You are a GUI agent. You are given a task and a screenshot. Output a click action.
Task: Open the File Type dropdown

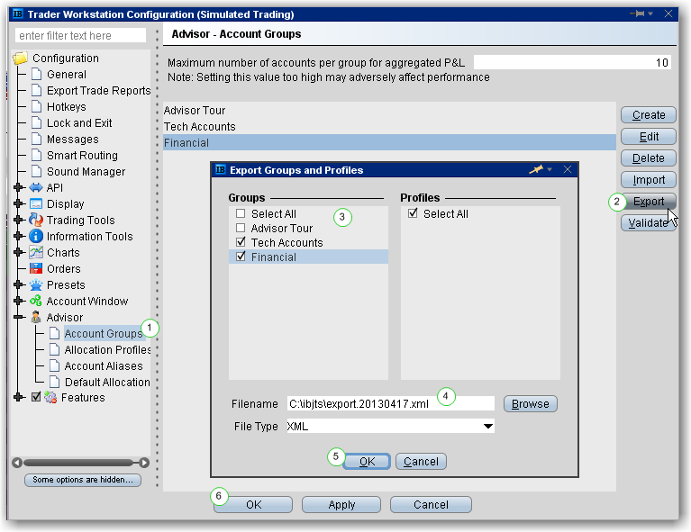tap(487, 427)
